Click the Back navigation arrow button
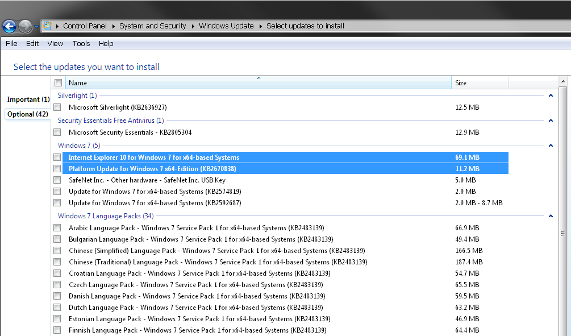 pos(9,26)
